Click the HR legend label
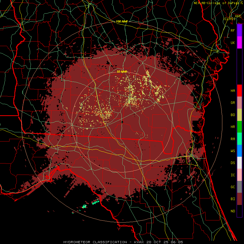244x244 pixels. (233, 127)
